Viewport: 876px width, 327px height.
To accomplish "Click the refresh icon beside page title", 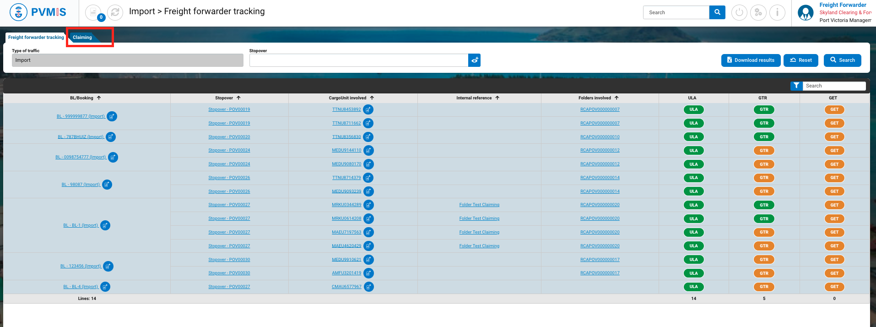I will pos(115,13).
